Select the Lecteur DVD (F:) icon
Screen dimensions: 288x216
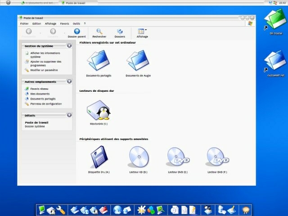217,157
